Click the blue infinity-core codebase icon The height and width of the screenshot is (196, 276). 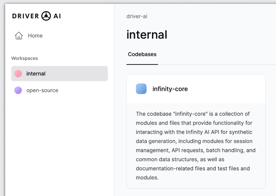pos(141,89)
